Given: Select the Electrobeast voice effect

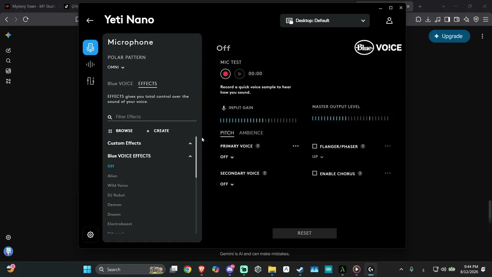Looking at the screenshot, I should [x=120, y=224].
